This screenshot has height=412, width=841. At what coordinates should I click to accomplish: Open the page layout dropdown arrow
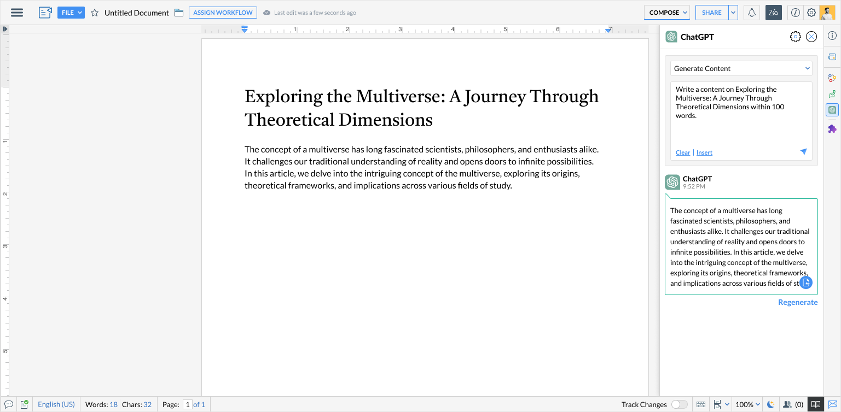tap(727, 404)
